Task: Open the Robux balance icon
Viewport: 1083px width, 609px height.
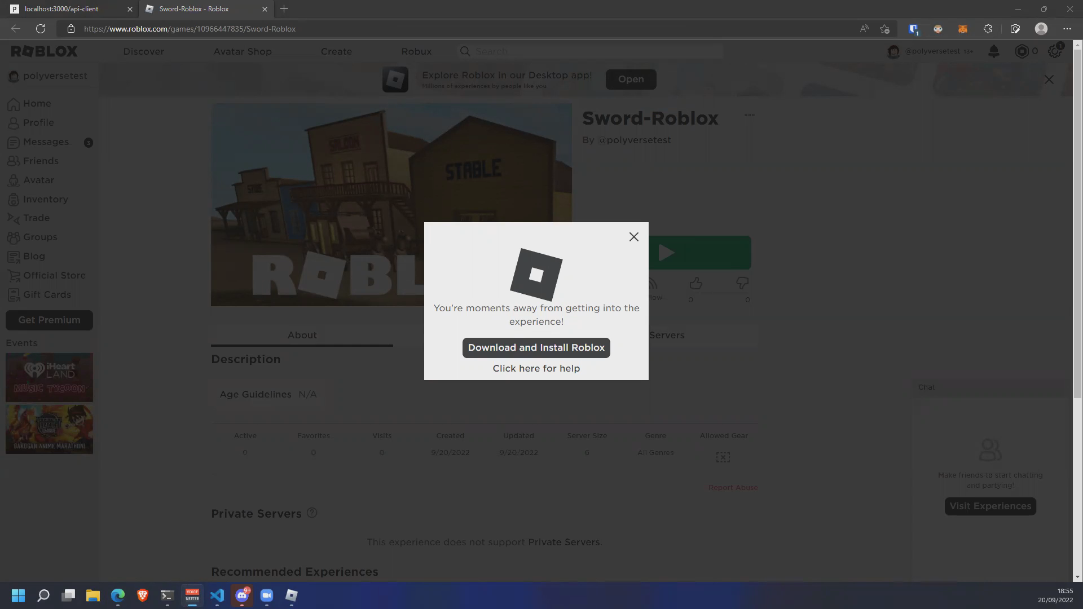Action: tap(1022, 51)
